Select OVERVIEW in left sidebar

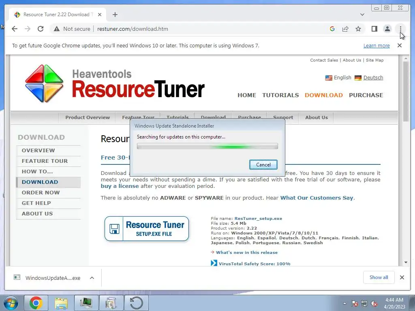coord(49,151)
